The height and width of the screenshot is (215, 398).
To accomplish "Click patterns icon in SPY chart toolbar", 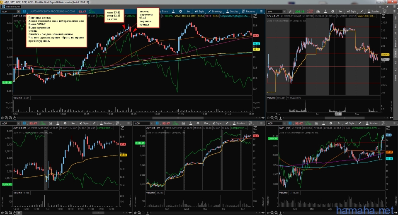I will tap(385, 12).
